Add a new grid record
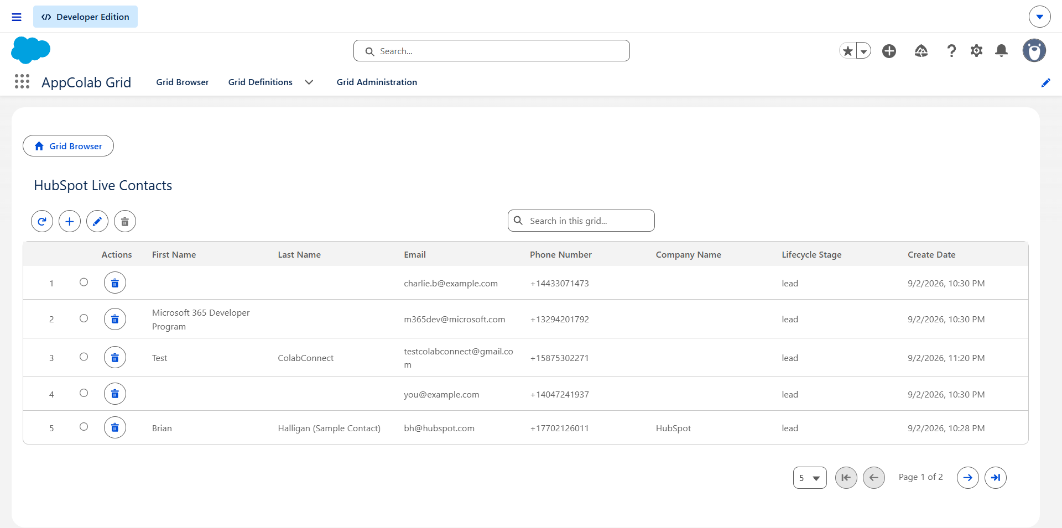The image size is (1062, 528). (70, 221)
